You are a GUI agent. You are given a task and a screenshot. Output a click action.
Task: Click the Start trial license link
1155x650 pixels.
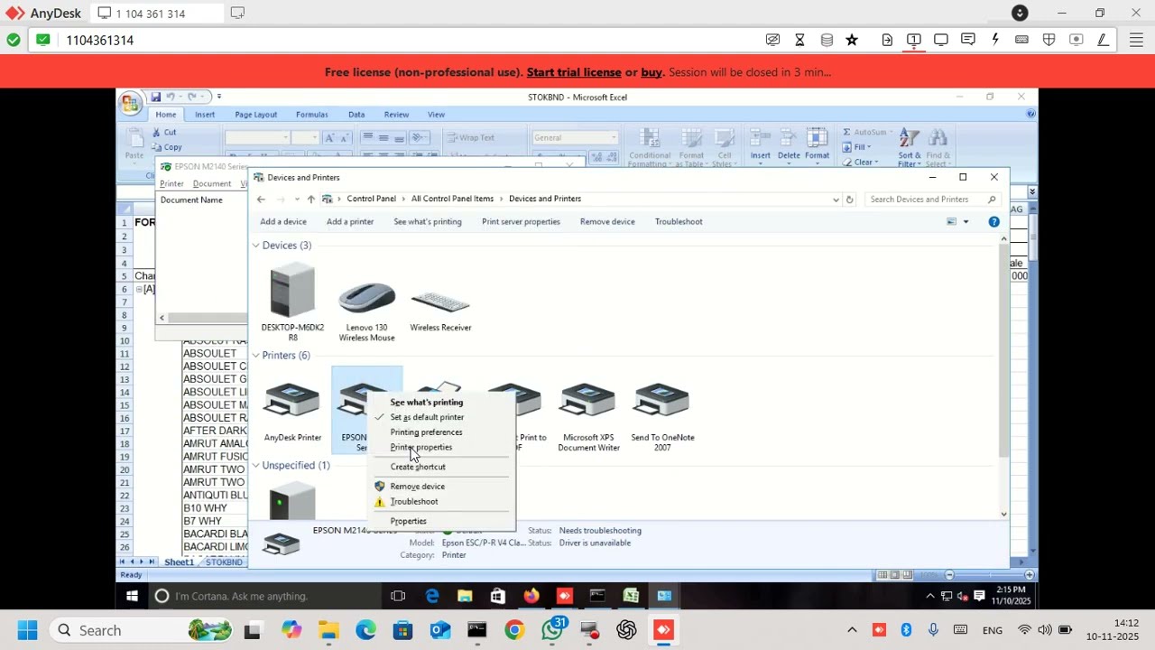pos(574,72)
